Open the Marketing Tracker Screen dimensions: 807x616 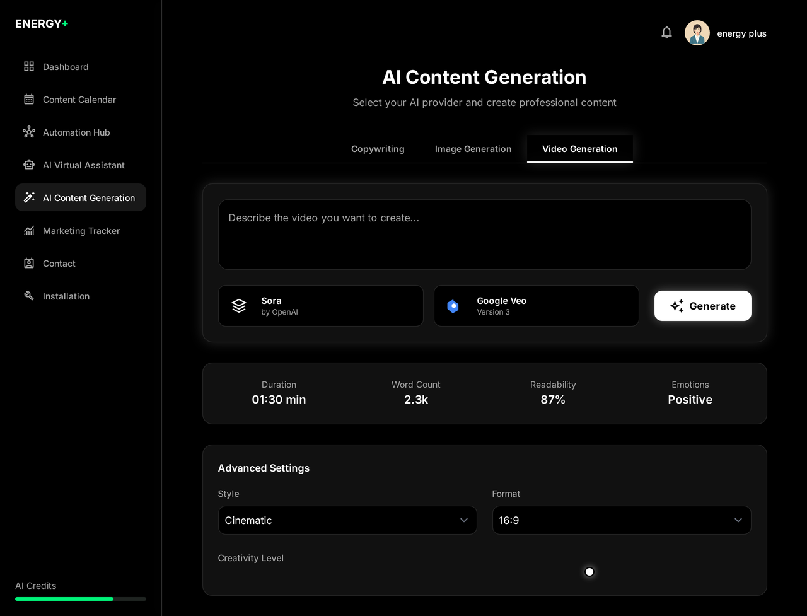coord(81,230)
